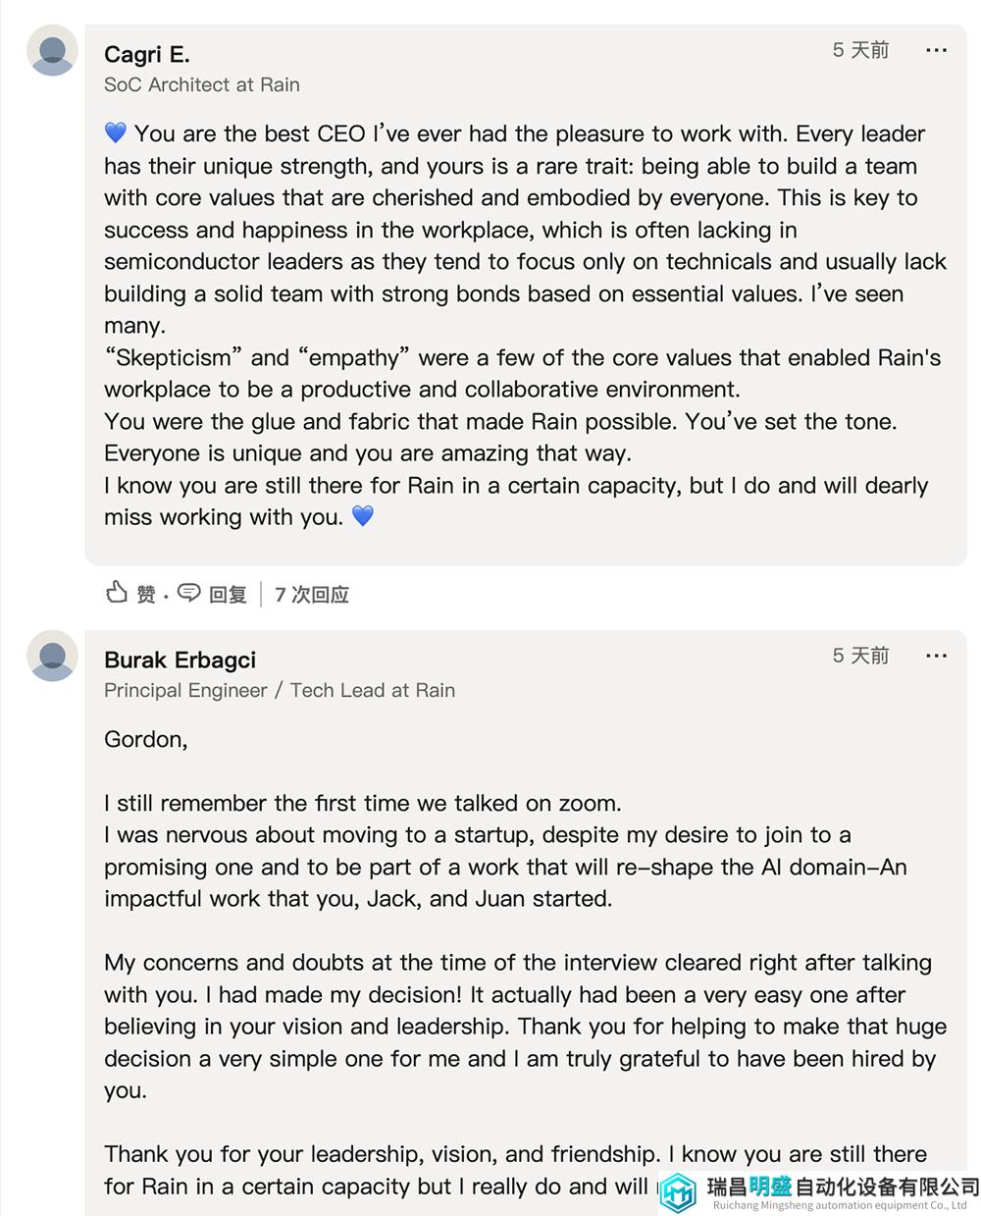Viewport: 981px width, 1216px height.
Task: Click the speech bubble reply icon
Action: click(x=189, y=593)
